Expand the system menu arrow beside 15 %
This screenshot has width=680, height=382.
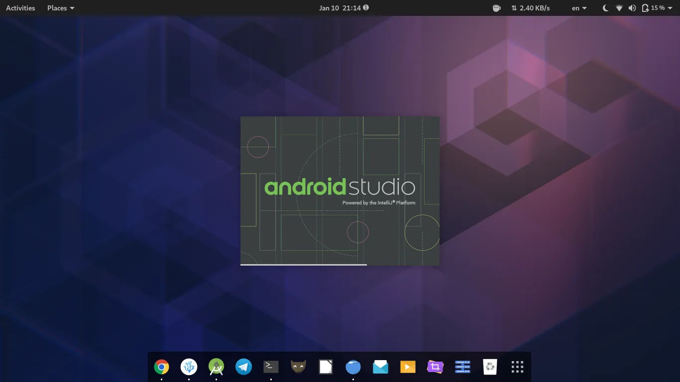coord(671,8)
